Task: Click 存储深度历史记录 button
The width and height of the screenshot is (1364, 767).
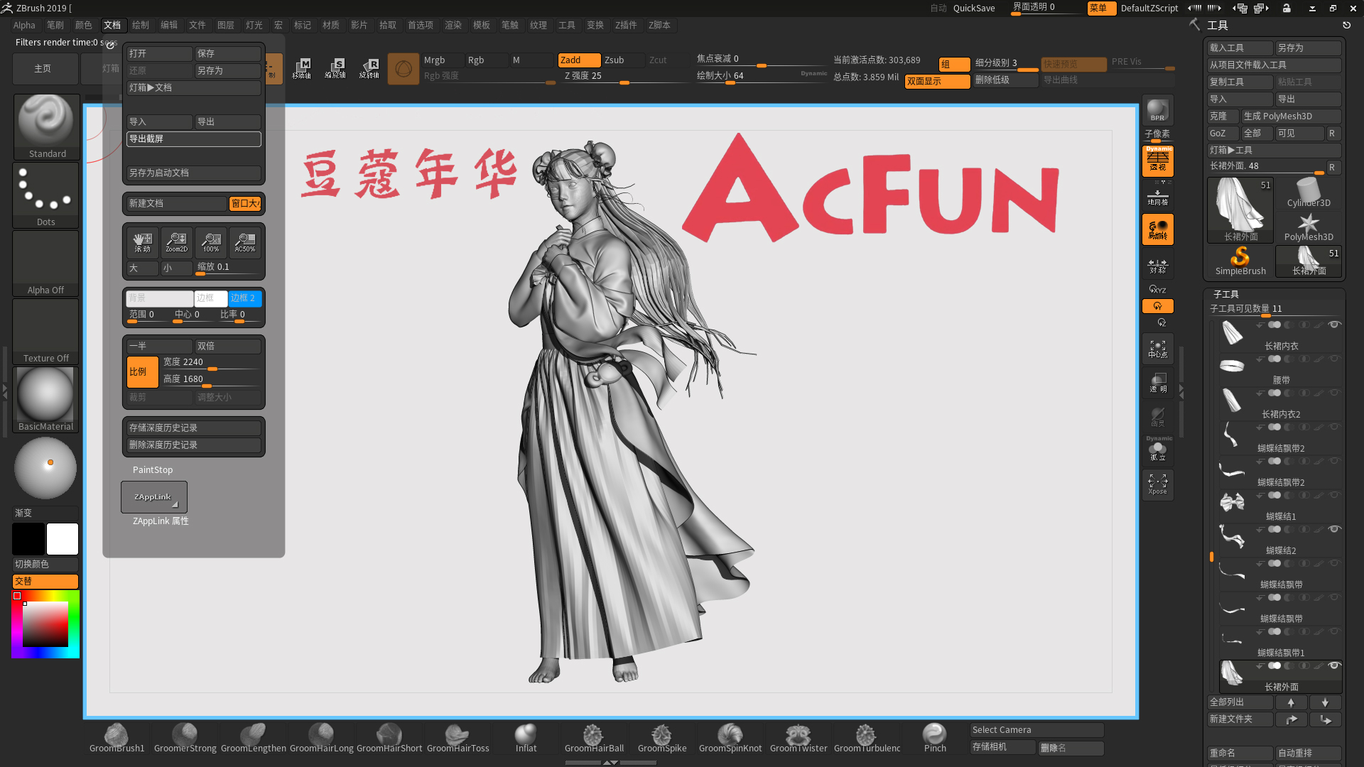Action: (x=193, y=428)
